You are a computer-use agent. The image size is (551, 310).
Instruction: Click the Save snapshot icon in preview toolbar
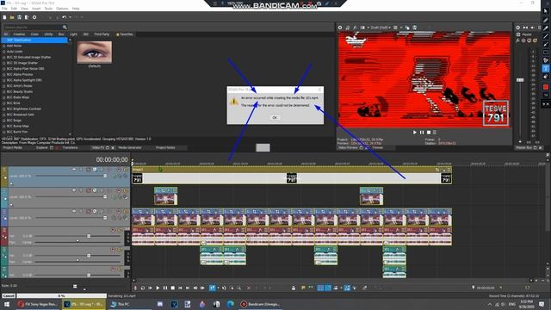[x=415, y=28]
